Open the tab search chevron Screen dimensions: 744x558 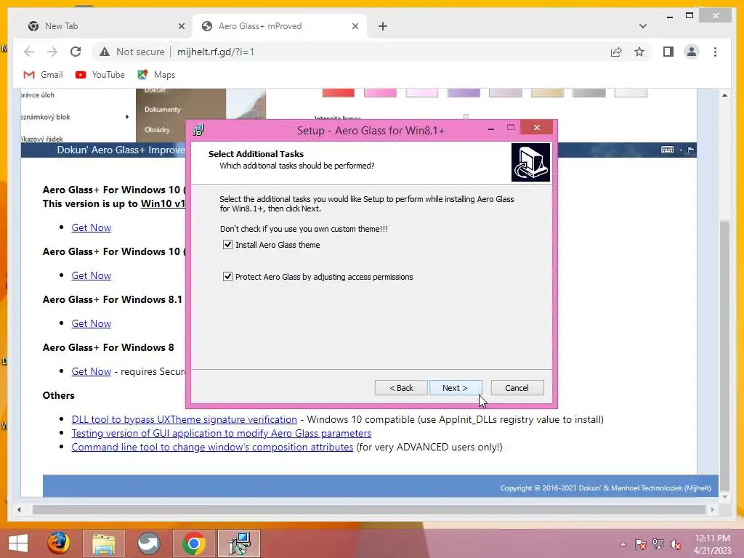(643, 26)
